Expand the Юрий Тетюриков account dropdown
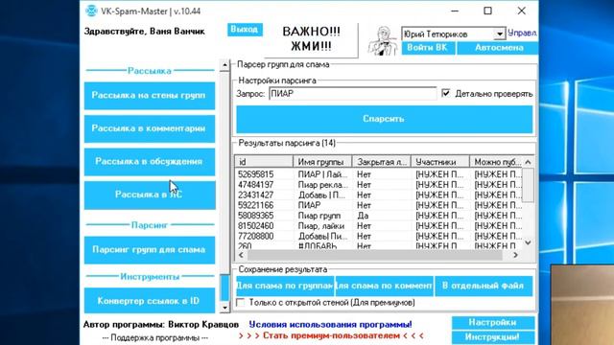 499,34
